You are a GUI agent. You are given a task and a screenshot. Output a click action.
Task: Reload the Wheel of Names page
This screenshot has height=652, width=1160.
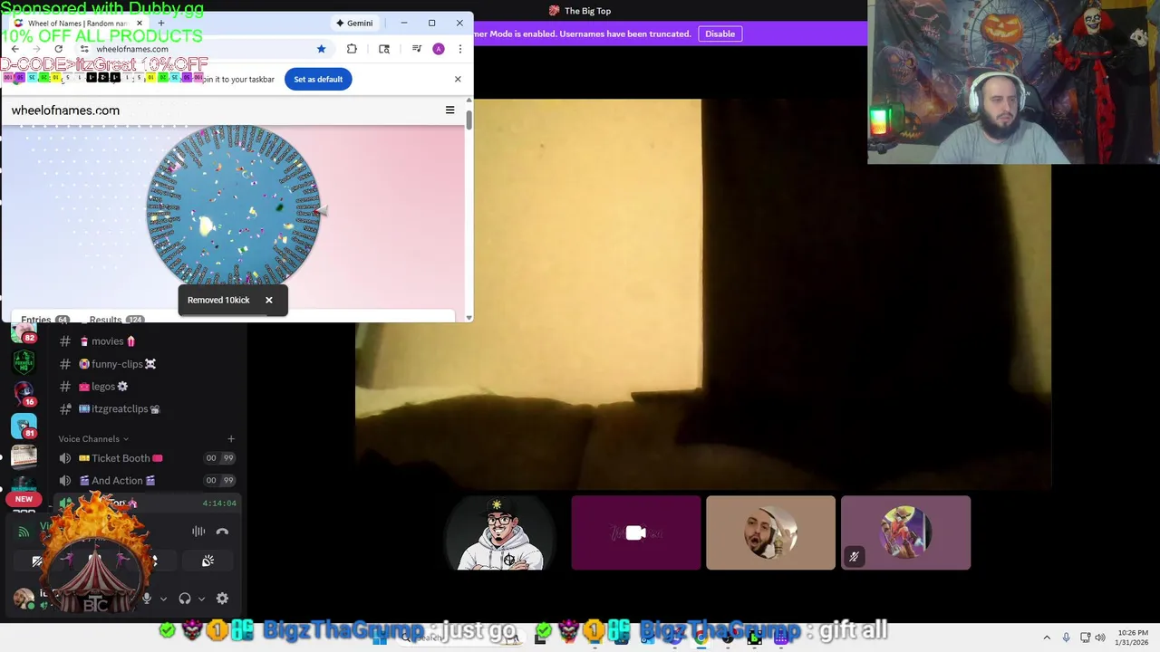[x=59, y=49]
